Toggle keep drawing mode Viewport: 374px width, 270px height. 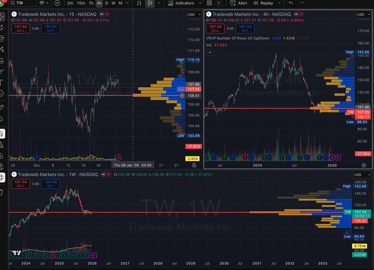2,144
